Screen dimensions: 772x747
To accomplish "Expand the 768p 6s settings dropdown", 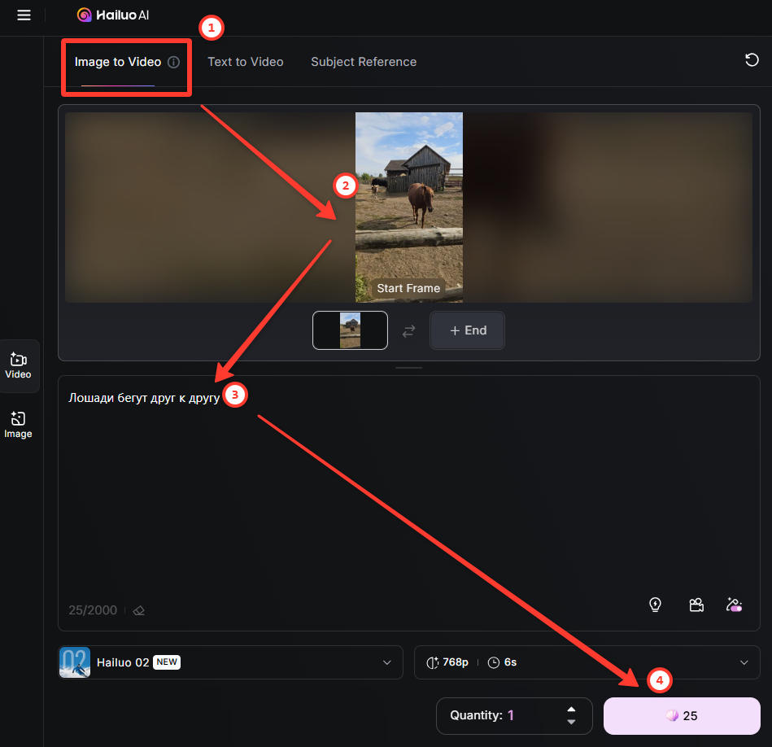I will pos(744,662).
